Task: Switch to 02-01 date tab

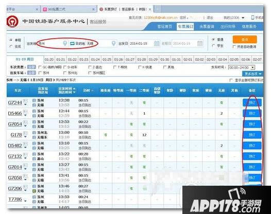Action: 188,59
